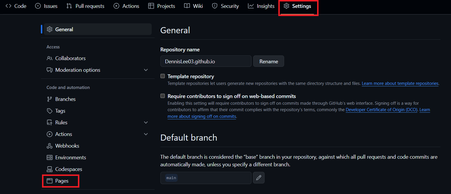
Task: Expand the Rules submenu chevron
Action: 146,123
